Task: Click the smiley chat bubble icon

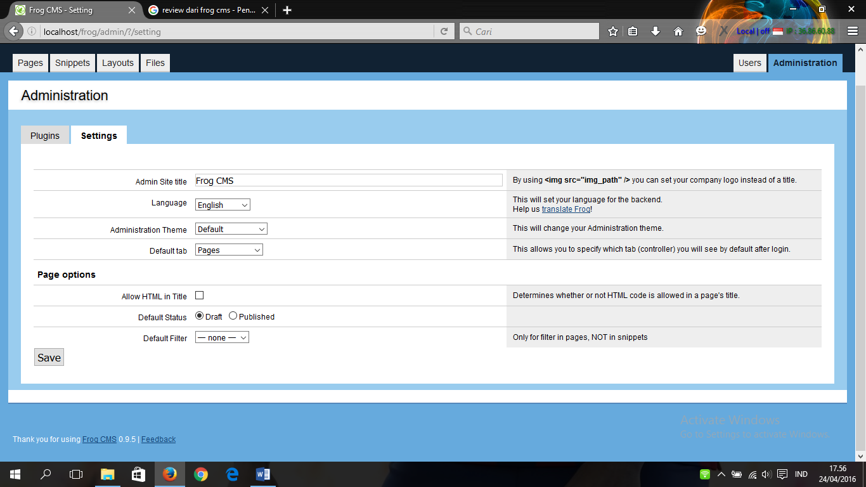Action: click(x=701, y=31)
